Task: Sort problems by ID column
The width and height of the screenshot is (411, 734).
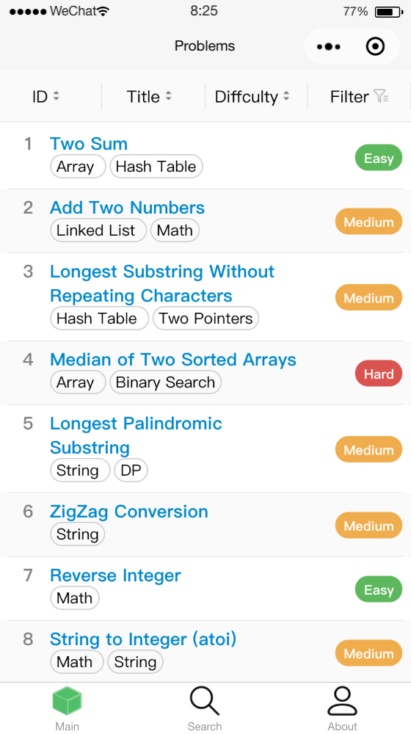Action: (46, 96)
